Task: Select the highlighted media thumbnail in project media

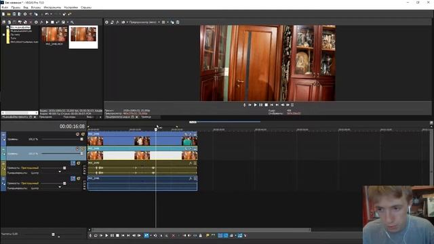Action: 83,37
